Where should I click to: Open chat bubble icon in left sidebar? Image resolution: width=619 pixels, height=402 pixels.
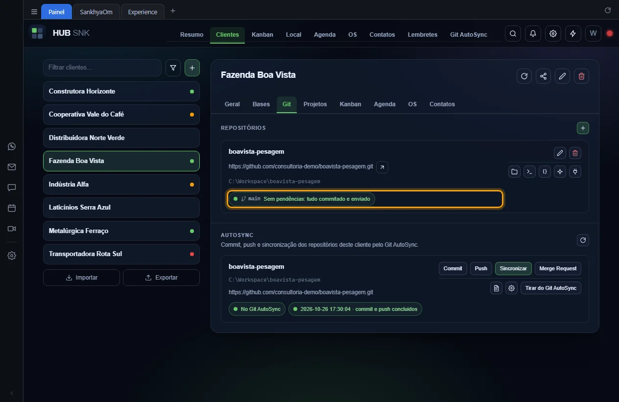(x=12, y=188)
